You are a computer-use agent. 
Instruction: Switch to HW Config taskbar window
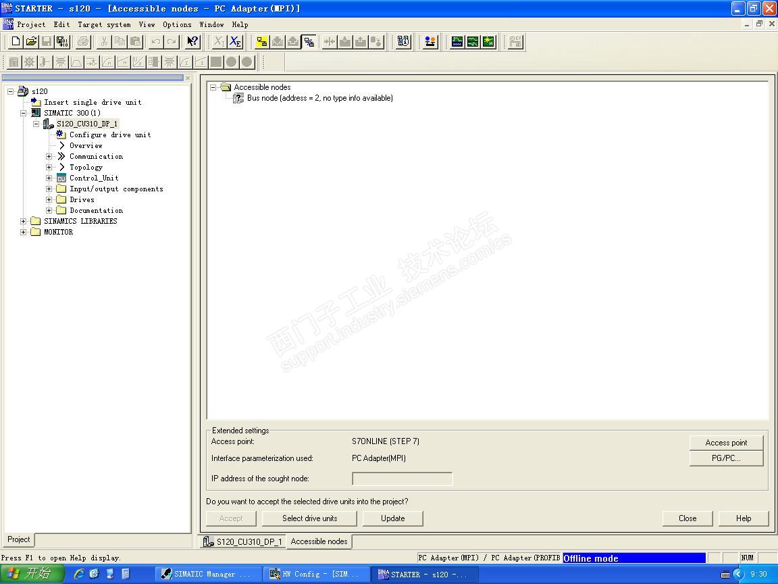pyautogui.click(x=315, y=574)
